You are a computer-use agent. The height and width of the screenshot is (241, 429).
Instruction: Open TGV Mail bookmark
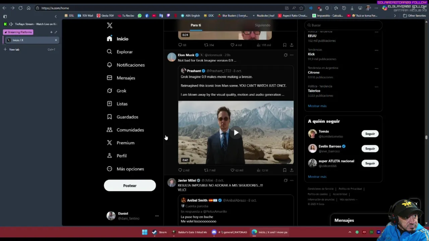click(85, 15)
